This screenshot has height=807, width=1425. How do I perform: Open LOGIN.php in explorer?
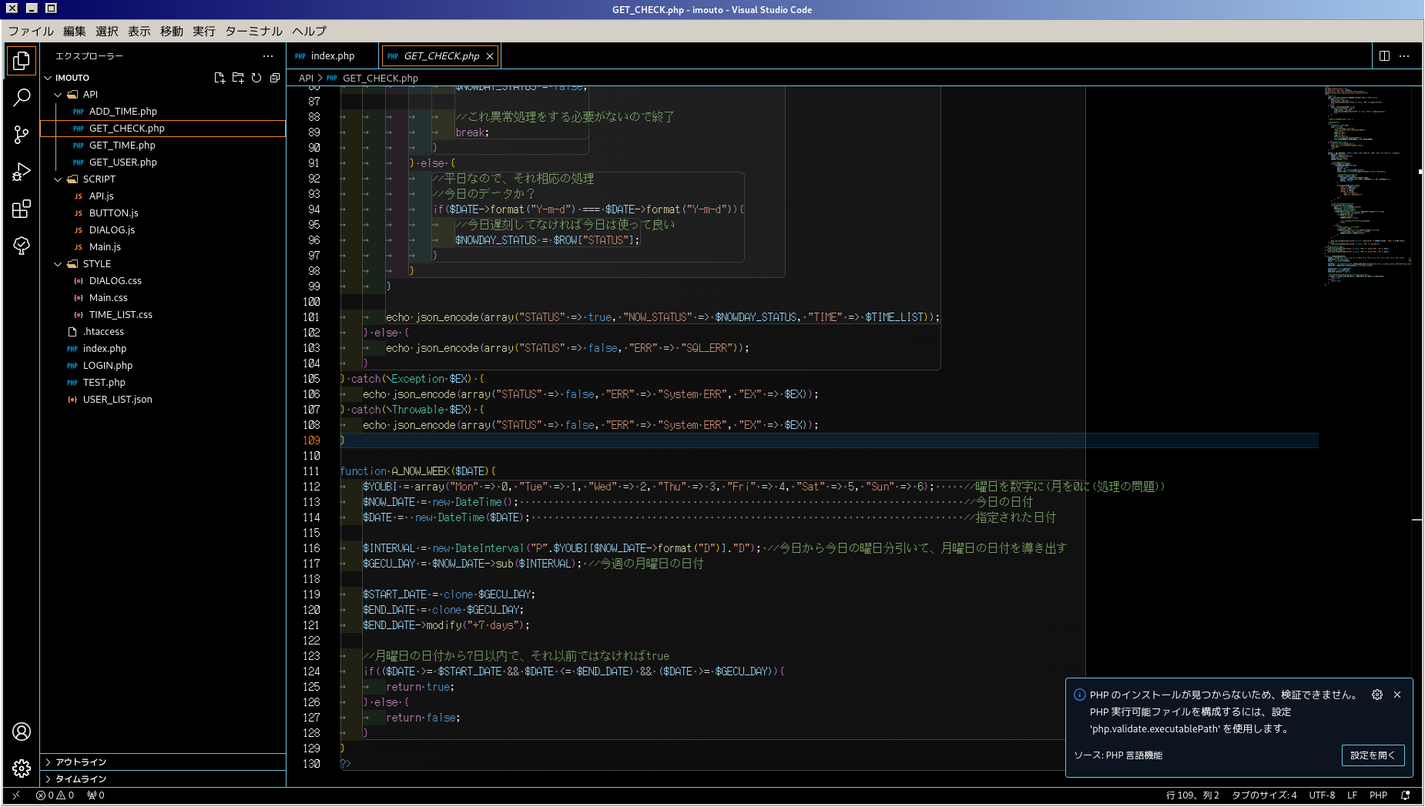[x=163, y=366]
